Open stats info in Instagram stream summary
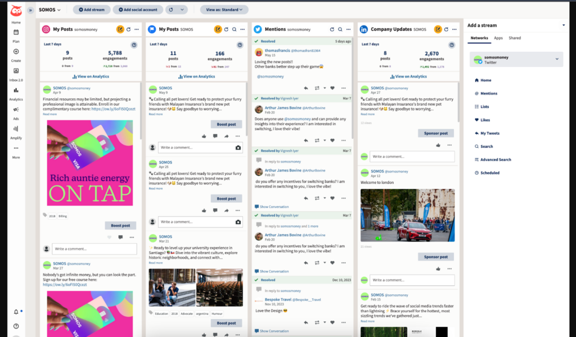This screenshot has width=576, height=337. click(134, 45)
